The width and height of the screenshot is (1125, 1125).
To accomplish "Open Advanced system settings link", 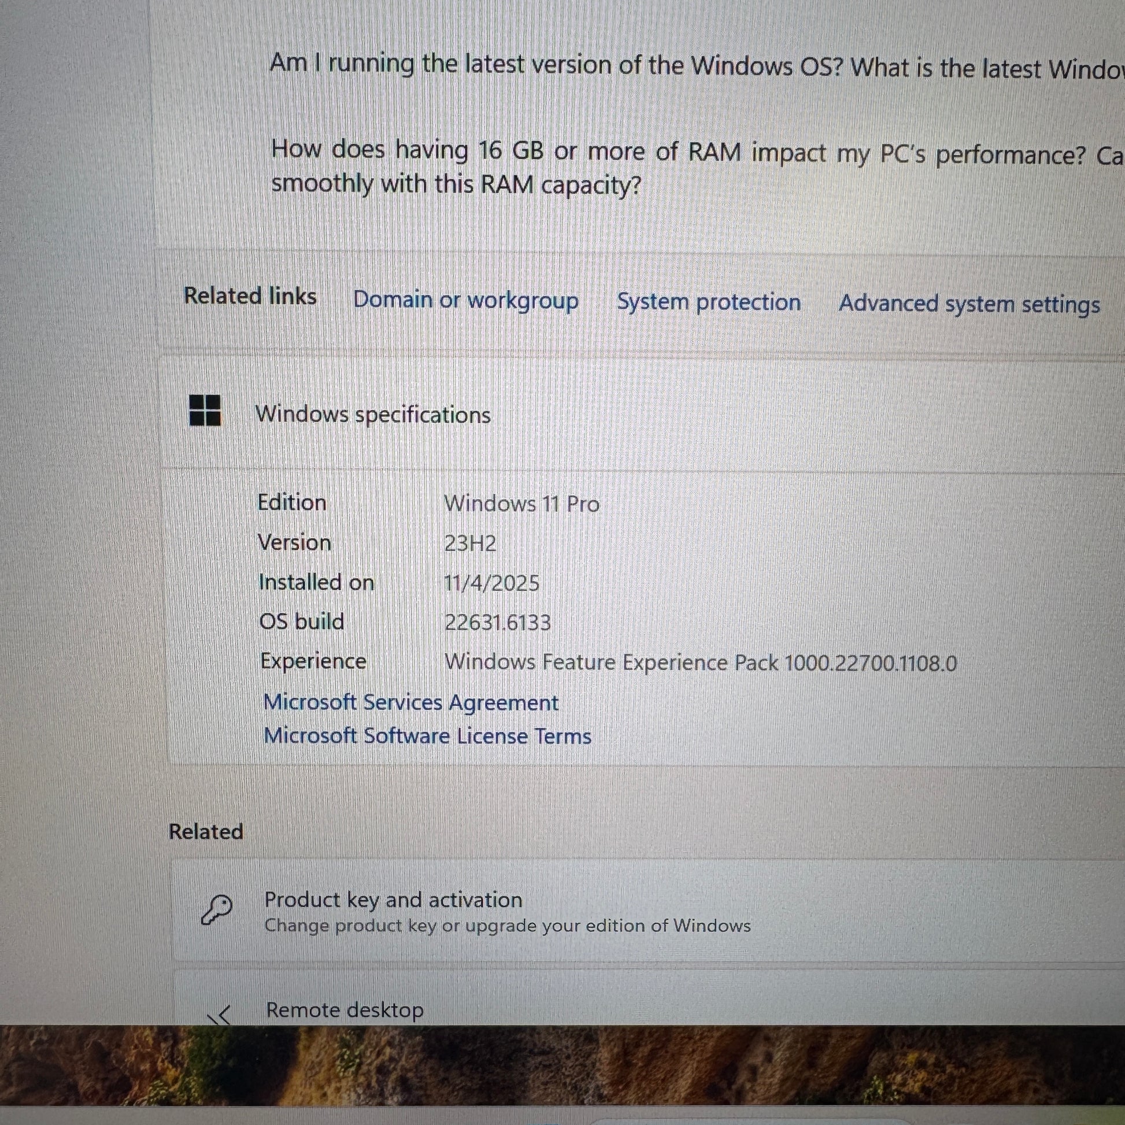I will [x=969, y=304].
